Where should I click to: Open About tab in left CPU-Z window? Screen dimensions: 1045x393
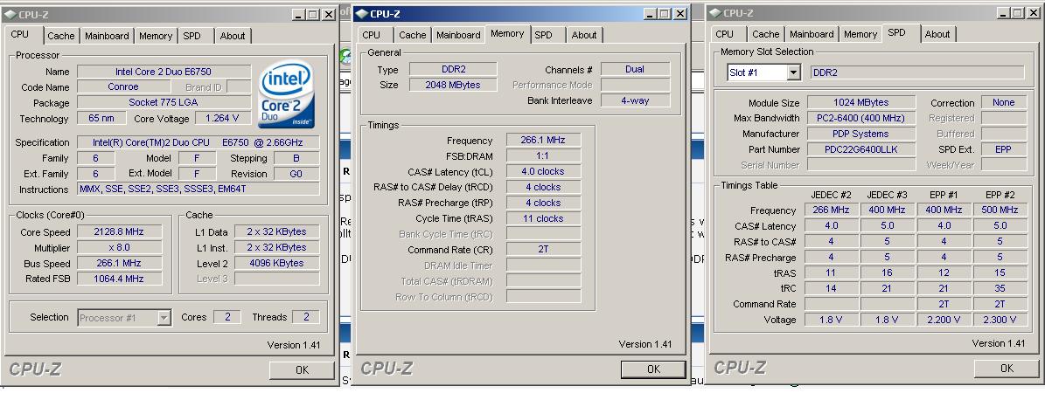click(x=233, y=36)
